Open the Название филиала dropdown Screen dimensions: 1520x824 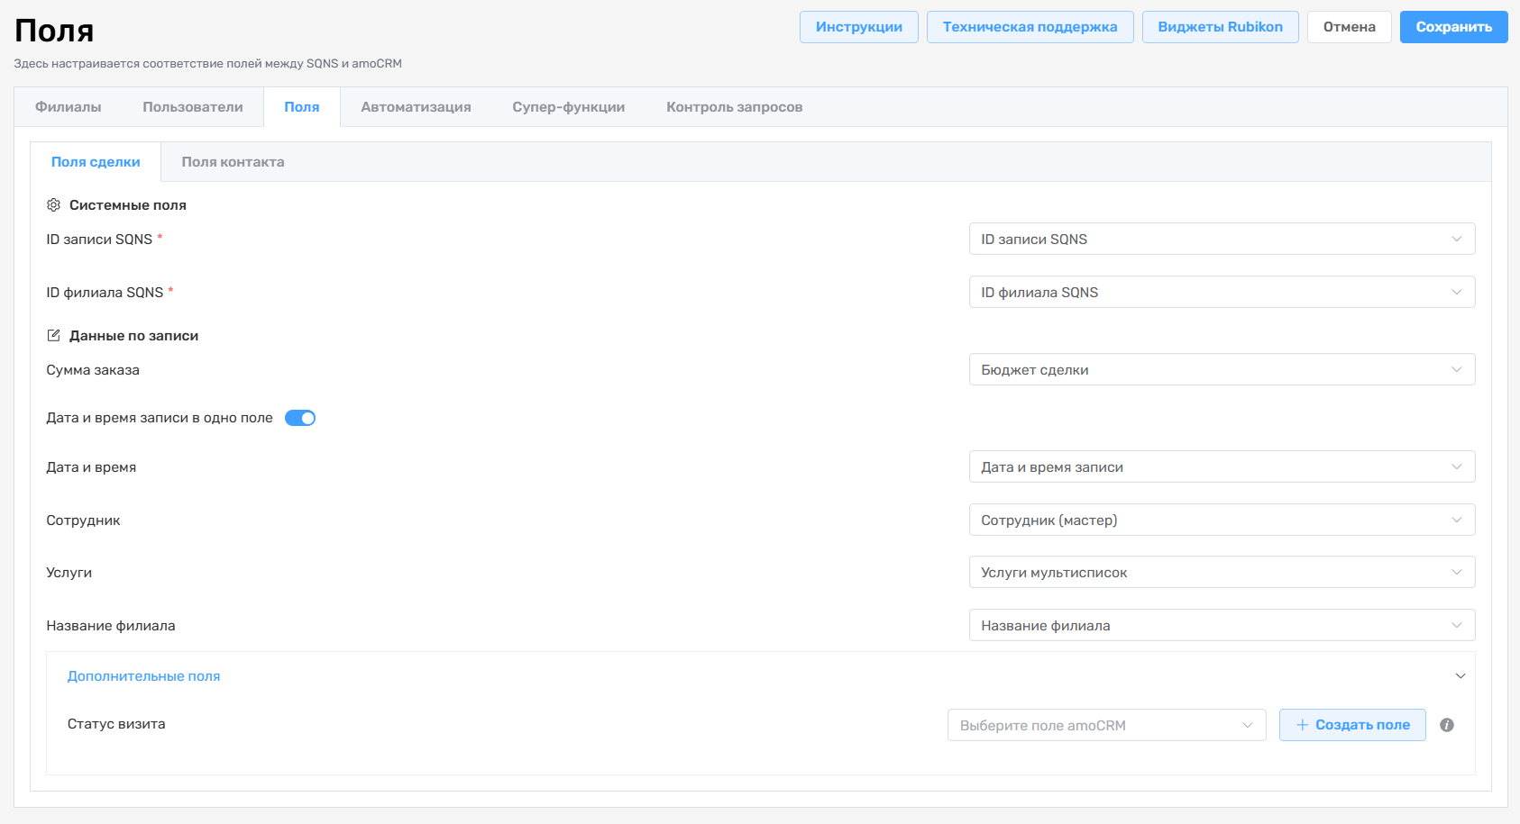pyautogui.click(x=1222, y=625)
